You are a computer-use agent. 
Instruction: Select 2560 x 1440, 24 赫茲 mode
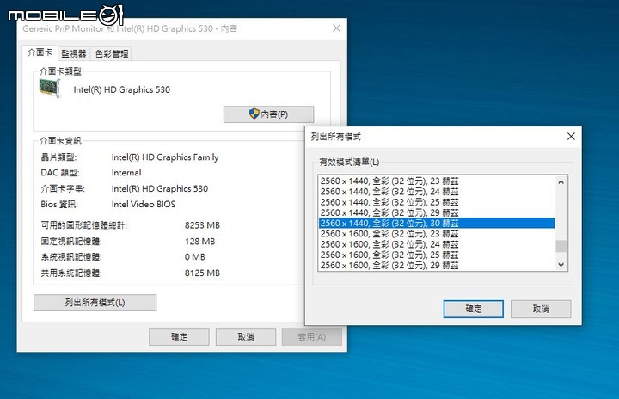point(437,192)
